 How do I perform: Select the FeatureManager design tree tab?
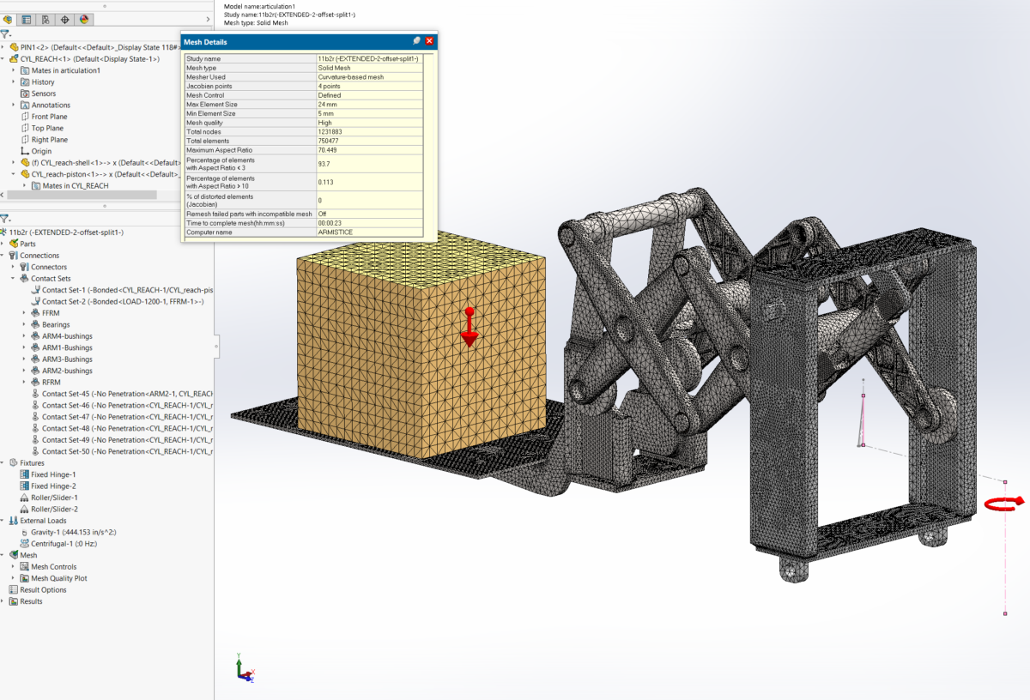(8, 19)
